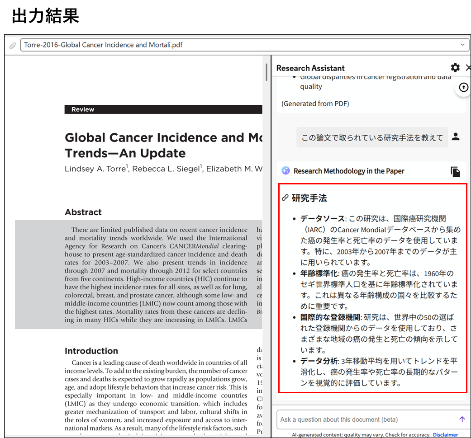The width and height of the screenshot is (471, 438).
Task: Click the 'Research Methodology in the Paper' heading
Action: pos(348,171)
